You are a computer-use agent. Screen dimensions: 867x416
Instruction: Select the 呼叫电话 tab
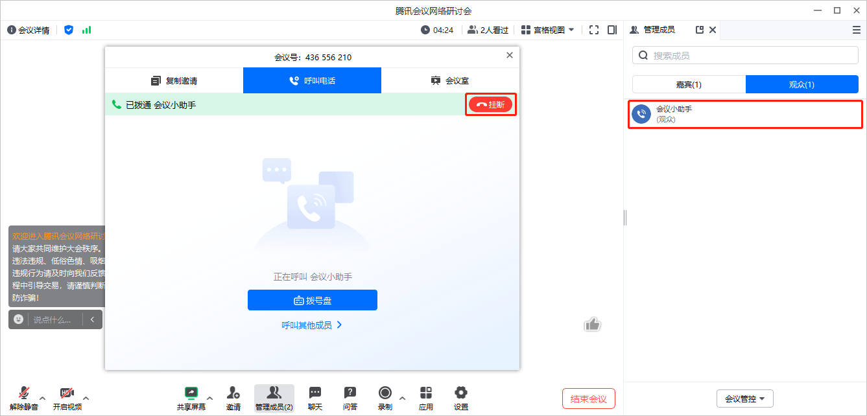point(312,80)
